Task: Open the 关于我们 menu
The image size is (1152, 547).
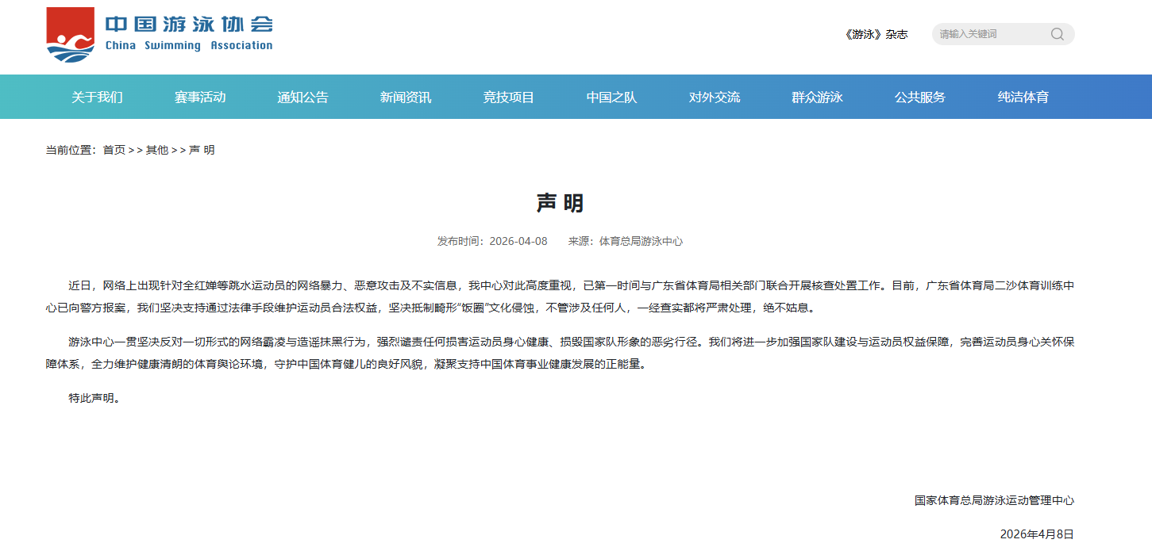Action: coord(97,98)
